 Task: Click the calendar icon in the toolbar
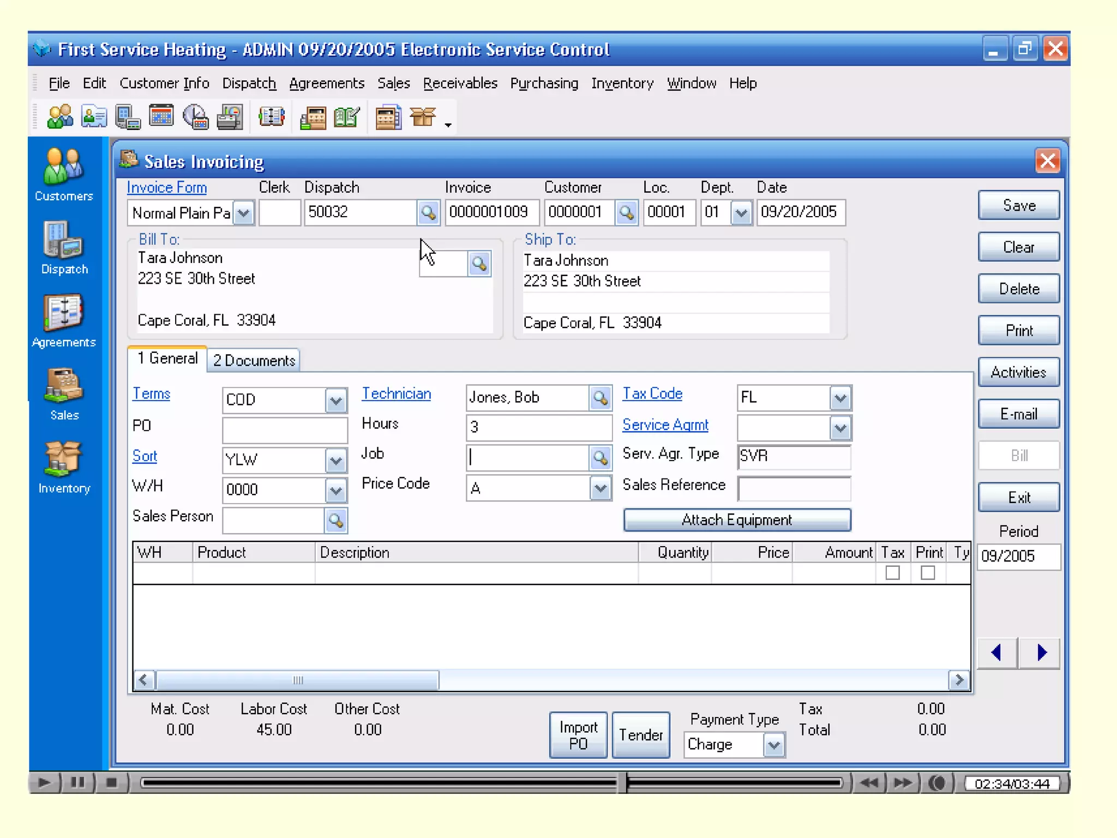pyautogui.click(x=161, y=116)
